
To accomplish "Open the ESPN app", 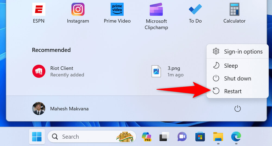I will pyautogui.click(x=39, y=13).
